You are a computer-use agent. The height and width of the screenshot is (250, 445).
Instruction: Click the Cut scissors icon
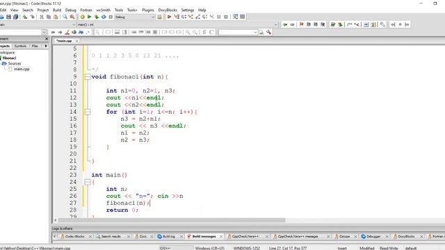pyautogui.click(x=42, y=17)
